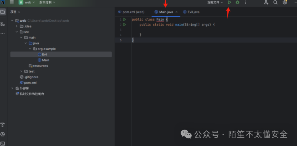Viewport: 297px width, 146px height.
Task: Expand the .idea folder
Action: [17, 26]
